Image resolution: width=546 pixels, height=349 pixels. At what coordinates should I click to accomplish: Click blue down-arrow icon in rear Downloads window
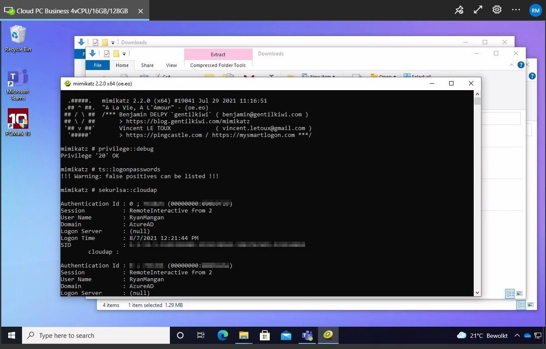(x=81, y=42)
